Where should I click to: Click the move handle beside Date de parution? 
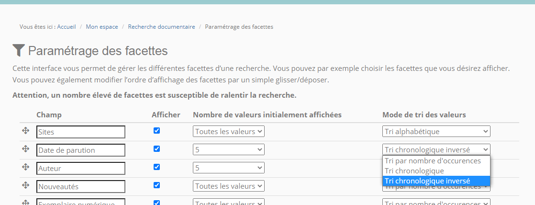coord(26,149)
